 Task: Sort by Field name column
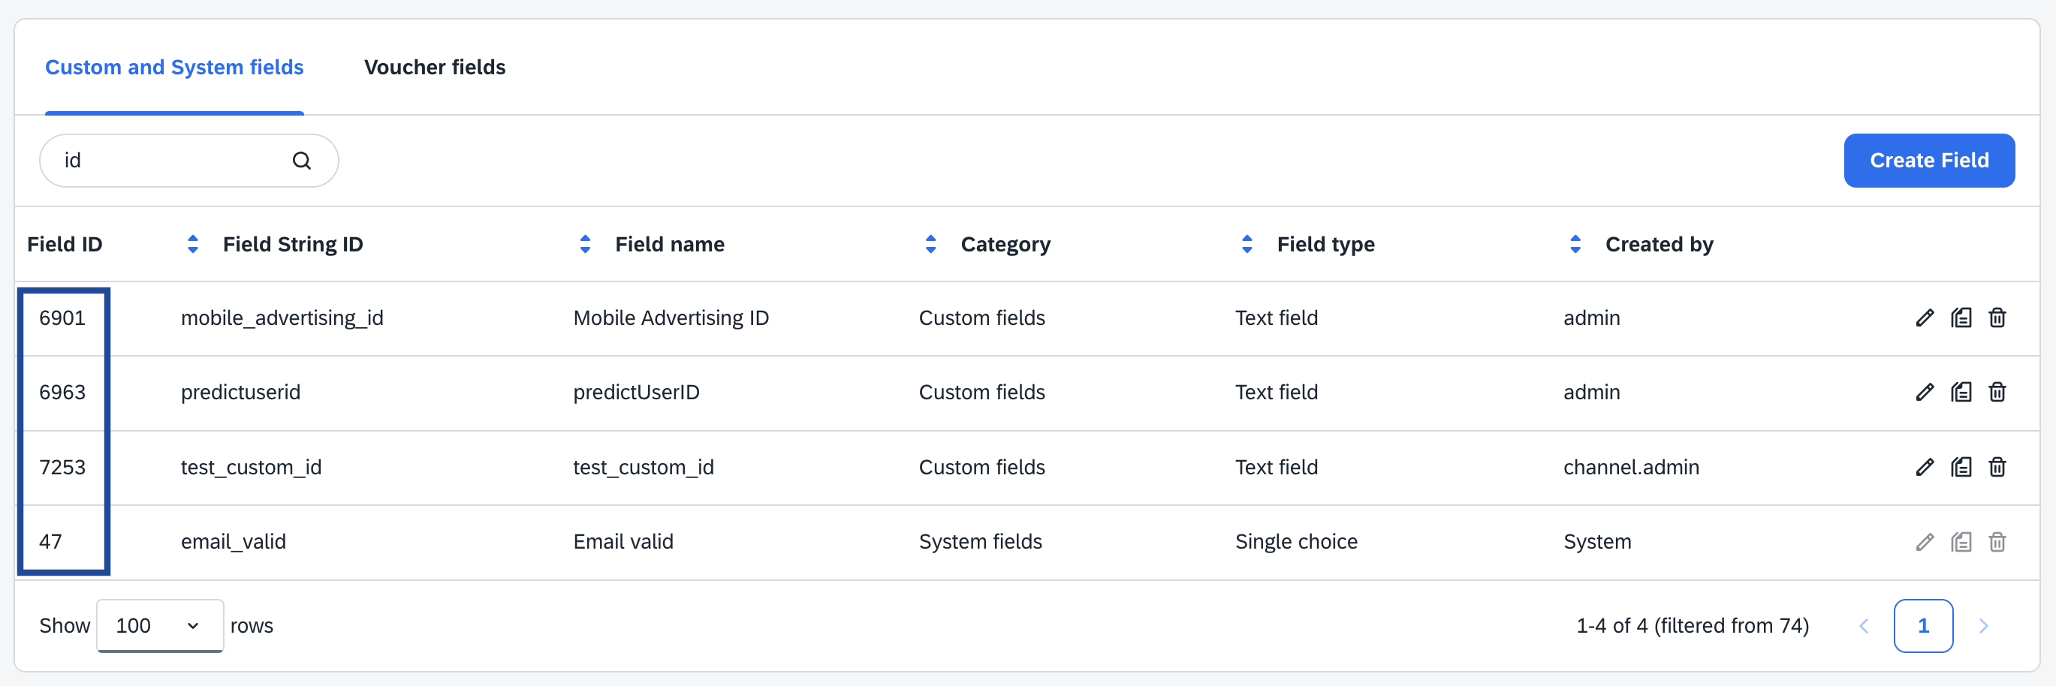click(x=585, y=244)
